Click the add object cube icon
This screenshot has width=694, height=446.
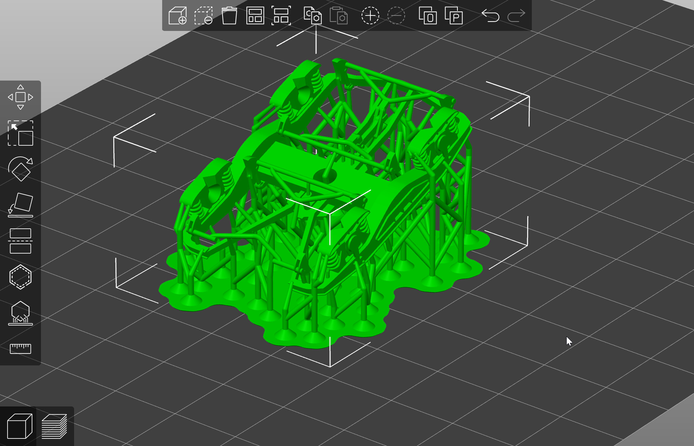pos(177,16)
